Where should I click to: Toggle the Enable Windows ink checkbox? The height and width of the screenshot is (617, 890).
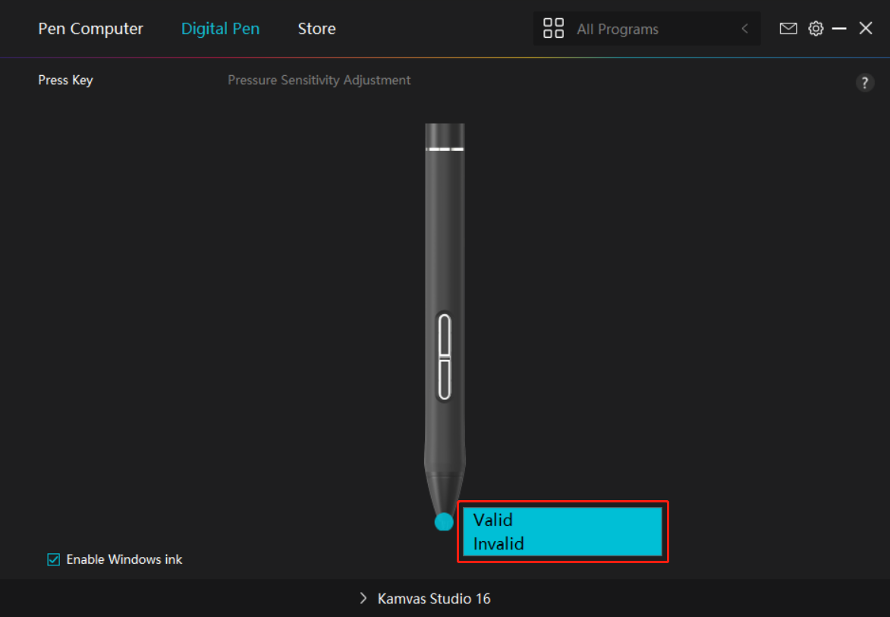click(54, 559)
